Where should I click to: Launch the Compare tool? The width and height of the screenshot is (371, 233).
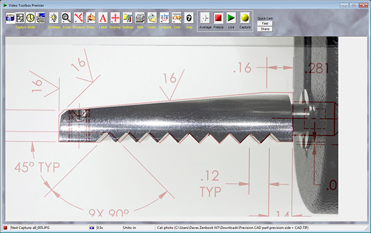point(164,18)
